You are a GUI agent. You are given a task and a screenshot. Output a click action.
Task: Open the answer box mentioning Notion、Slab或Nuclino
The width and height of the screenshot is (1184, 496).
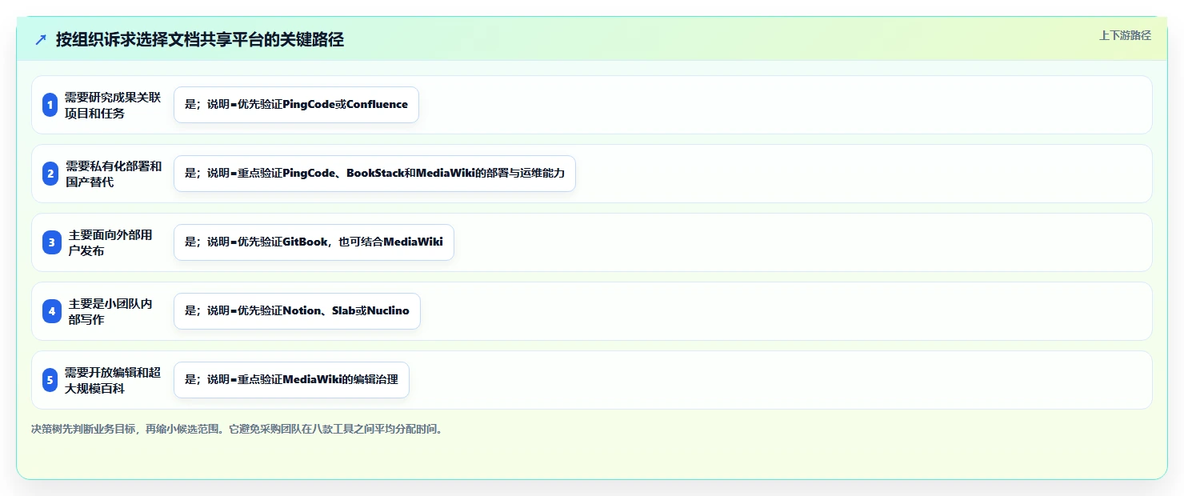pyautogui.click(x=297, y=311)
